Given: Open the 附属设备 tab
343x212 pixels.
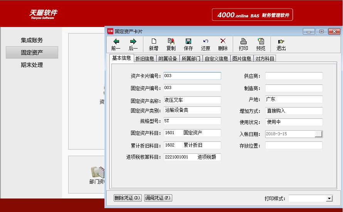Looking at the screenshot, I should [168, 59].
